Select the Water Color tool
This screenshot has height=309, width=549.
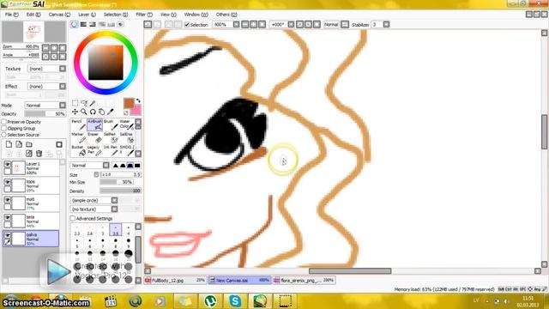pos(126,124)
